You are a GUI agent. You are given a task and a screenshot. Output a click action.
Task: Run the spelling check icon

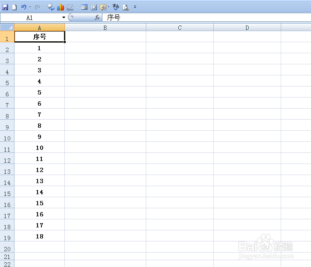pos(116,7)
